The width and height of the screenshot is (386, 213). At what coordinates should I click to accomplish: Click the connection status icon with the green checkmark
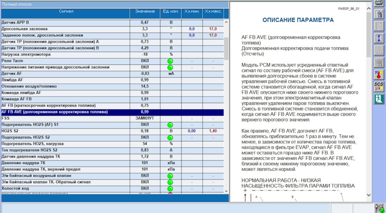pos(379,208)
